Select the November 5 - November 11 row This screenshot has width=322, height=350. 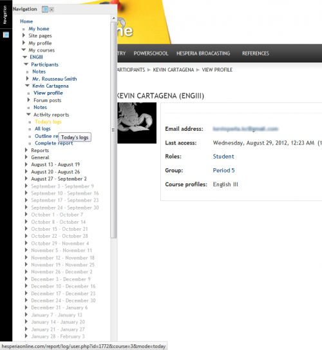(x=61, y=251)
